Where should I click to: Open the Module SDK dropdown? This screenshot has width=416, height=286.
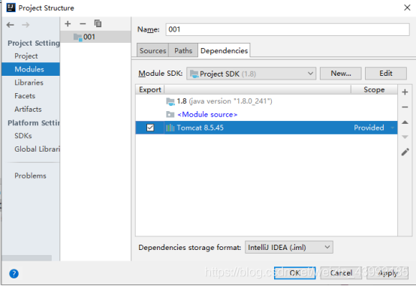tap(251, 74)
